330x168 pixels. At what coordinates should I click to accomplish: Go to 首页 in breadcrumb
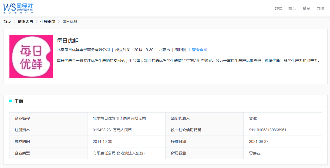click(7, 22)
